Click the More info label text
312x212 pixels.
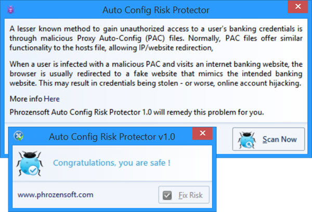[26, 99]
